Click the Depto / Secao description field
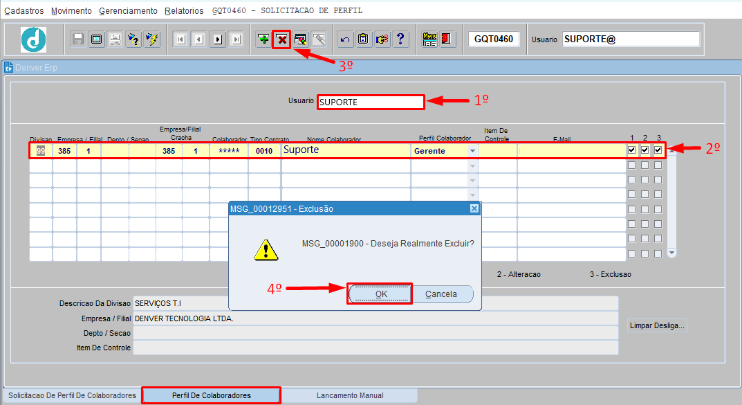742x405 pixels. click(x=375, y=333)
